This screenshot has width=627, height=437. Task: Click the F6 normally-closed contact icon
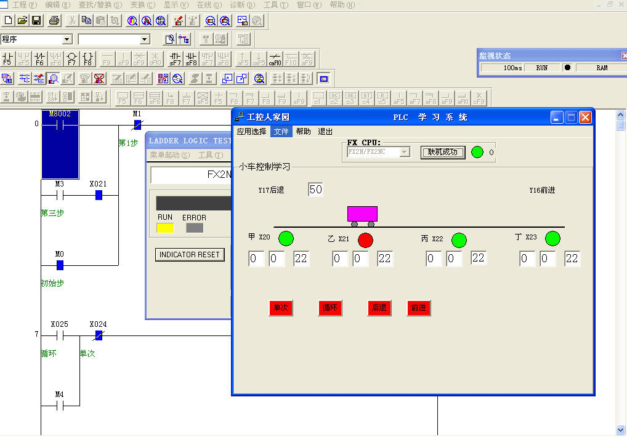pyautogui.click(x=39, y=58)
